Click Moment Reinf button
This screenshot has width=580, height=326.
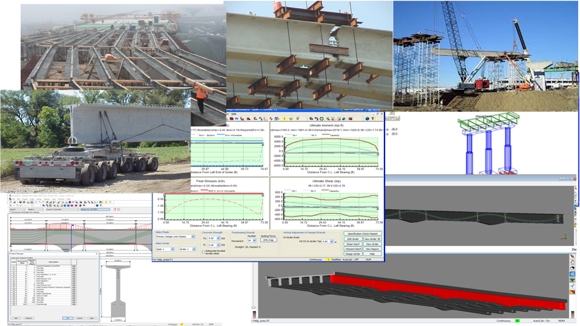353,249
